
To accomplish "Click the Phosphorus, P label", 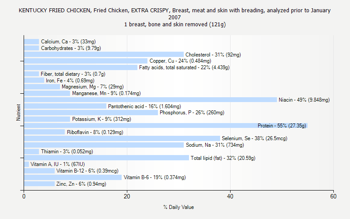I will [x=192, y=113].
